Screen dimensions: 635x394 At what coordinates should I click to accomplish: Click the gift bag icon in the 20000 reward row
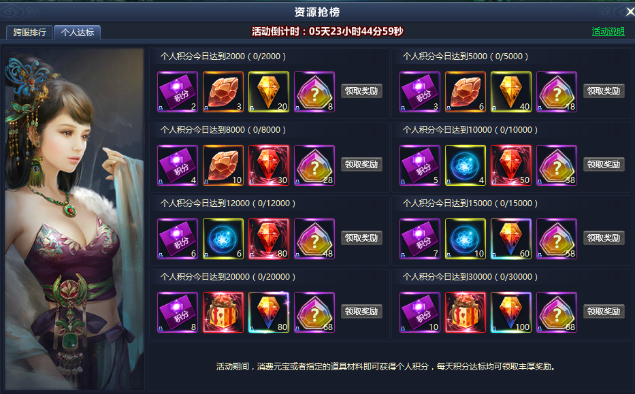(223, 312)
